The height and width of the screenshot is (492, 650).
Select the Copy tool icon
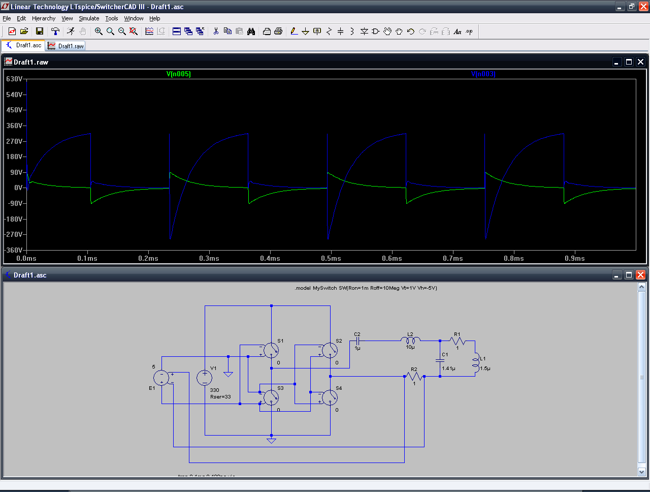tap(227, 32)
